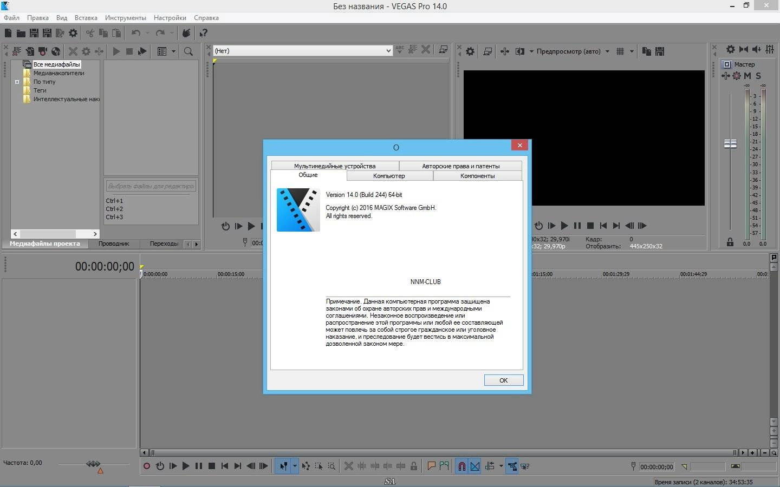
Task: Open the Файл menu
Action: pyautogui.click(x=11, y=18)
